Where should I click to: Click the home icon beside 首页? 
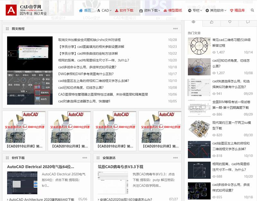point(82,10)
